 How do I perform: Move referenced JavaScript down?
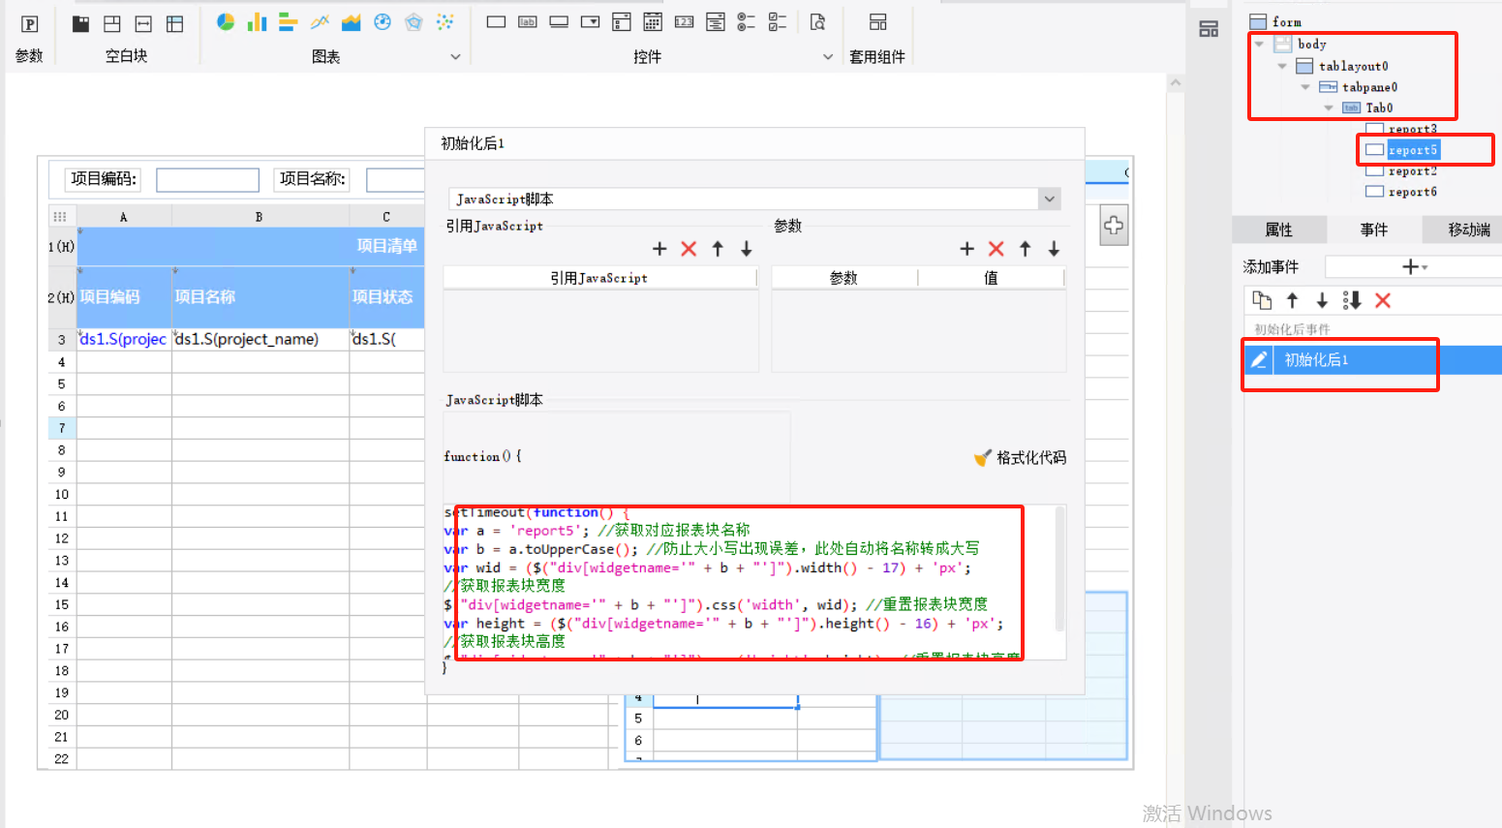pyautogui.click(x=747, y=249)
